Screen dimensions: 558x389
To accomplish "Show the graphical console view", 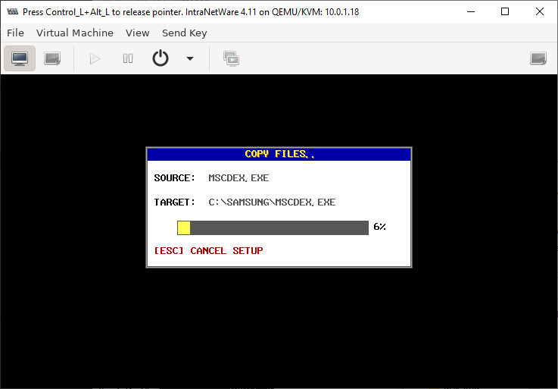I will [20, 58].
